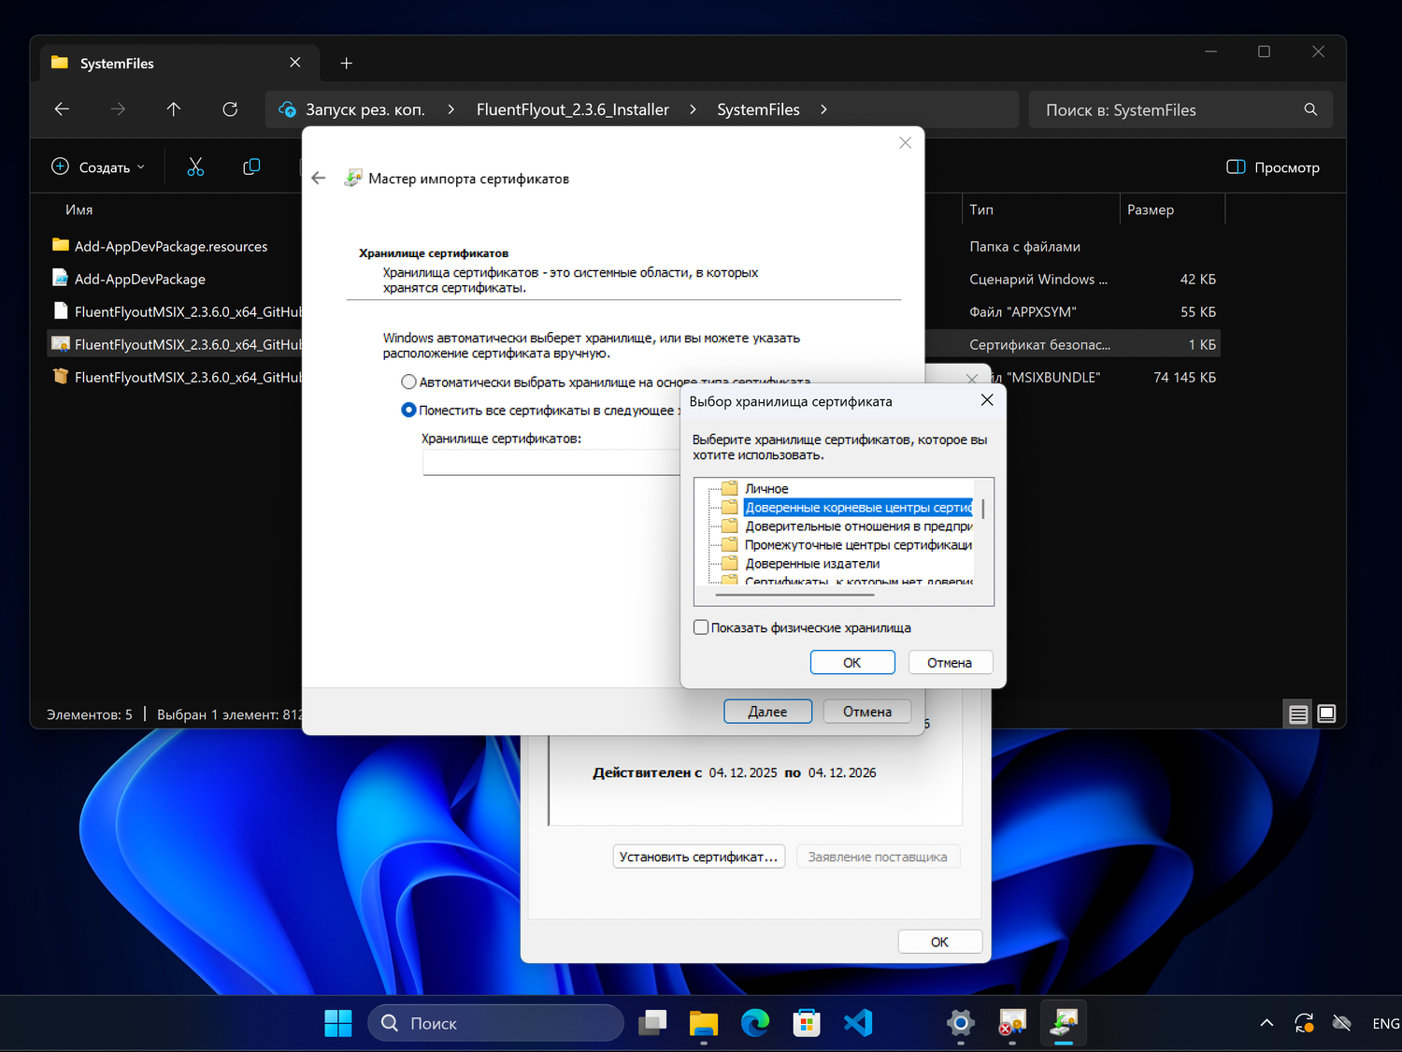Toggle the Просмотр preview pane
Viewport: 1402px width, 1052px height.
(x=1273, y=167)
